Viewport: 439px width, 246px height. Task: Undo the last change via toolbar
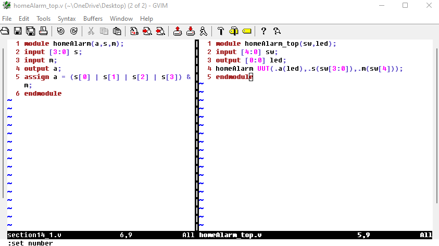(61, 31)
